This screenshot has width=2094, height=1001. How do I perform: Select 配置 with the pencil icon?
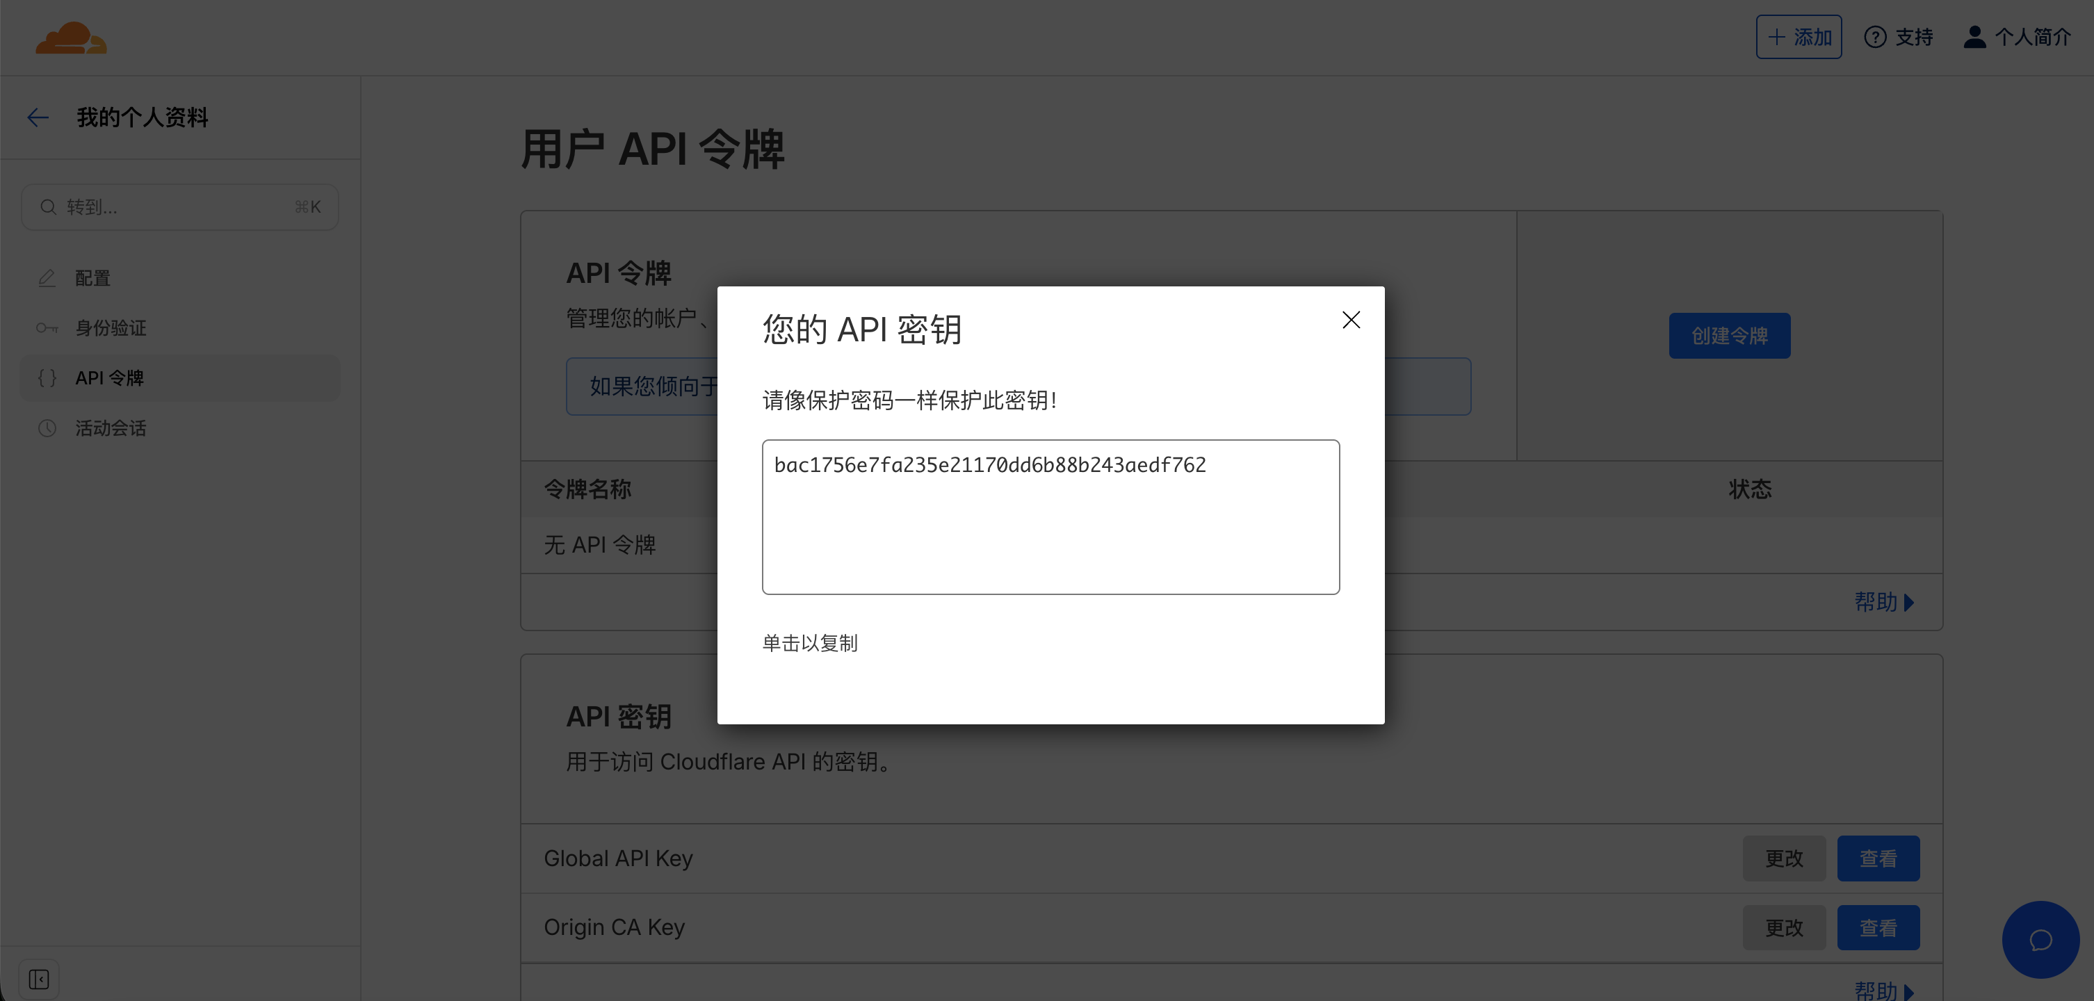coord(47,277)
